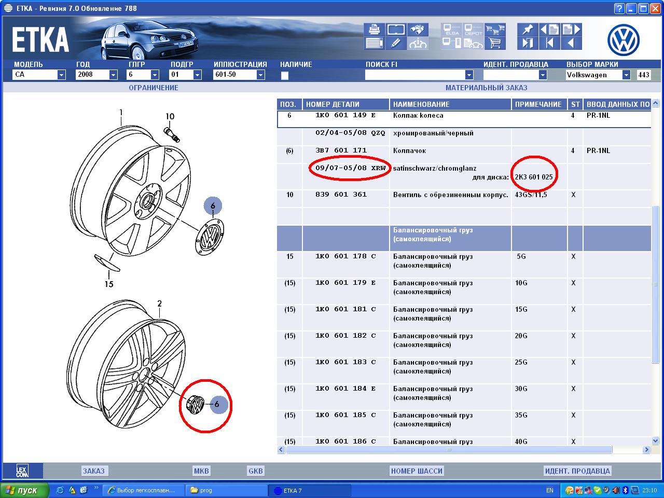Open the ПОДГР dropdown showing 01
This screenshot has height=498, width=664.
197,75
